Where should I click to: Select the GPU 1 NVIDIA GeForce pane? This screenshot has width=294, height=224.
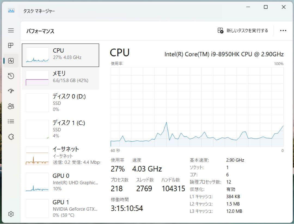pyautogui.click(x=60, y=208)
